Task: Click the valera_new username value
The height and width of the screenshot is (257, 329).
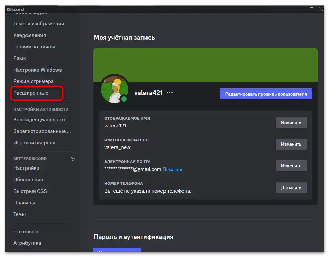Action: point(117,147)
